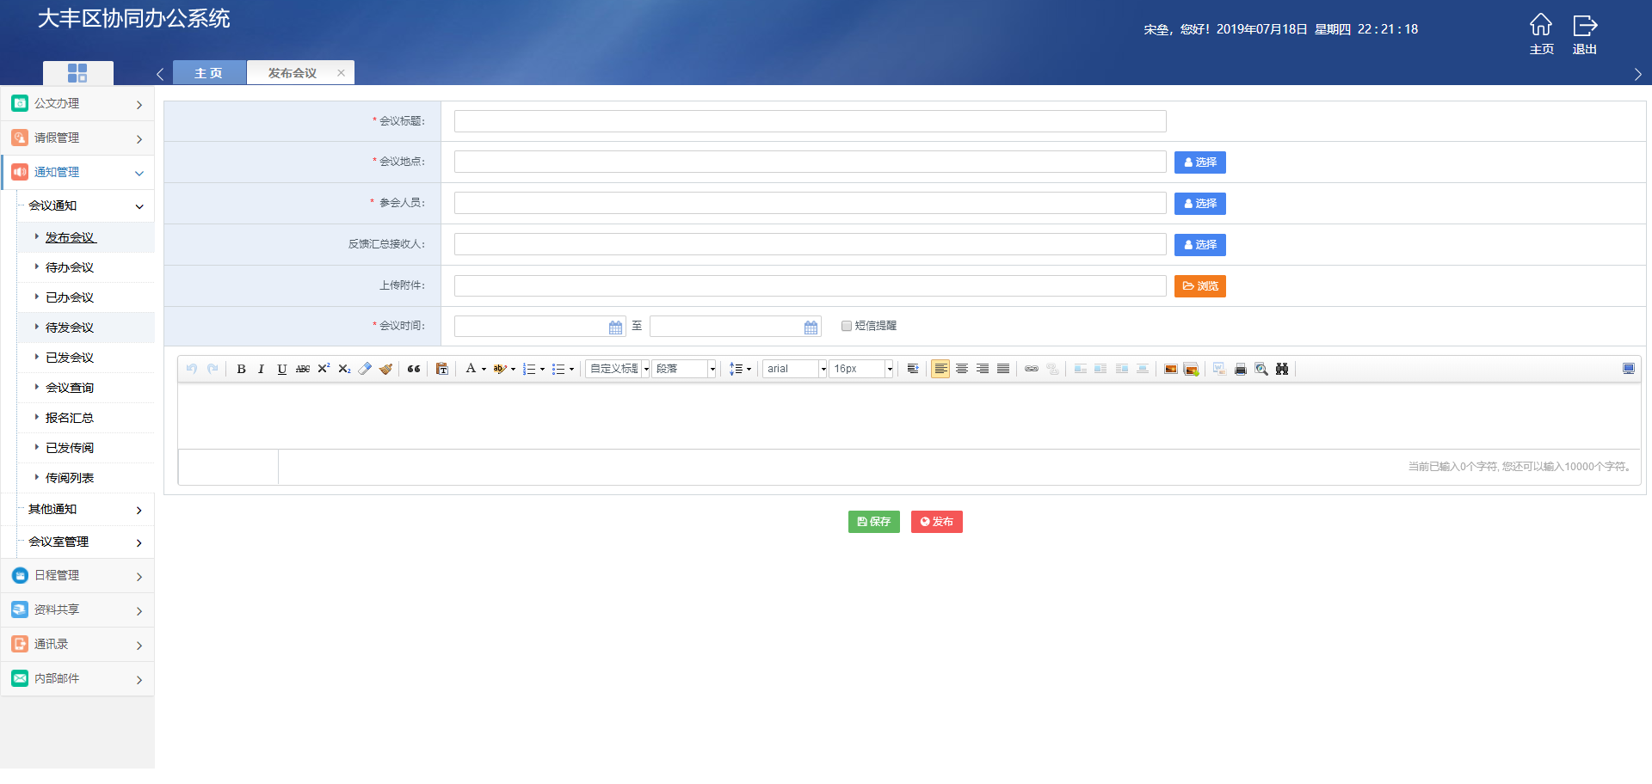Click 选择 button for 会议地点
Viewport: 1652px width, 784px height.
tap(1199, 162)
